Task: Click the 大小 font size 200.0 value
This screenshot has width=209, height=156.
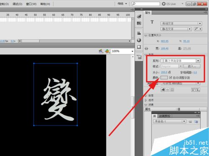Action: [x=164, y=72]
